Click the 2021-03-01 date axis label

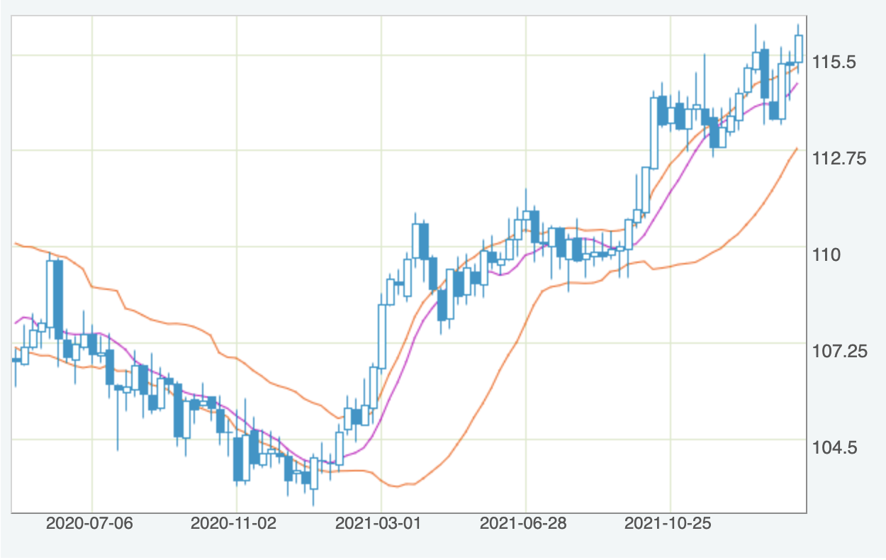pyautogui.click(x=379, y=524)
